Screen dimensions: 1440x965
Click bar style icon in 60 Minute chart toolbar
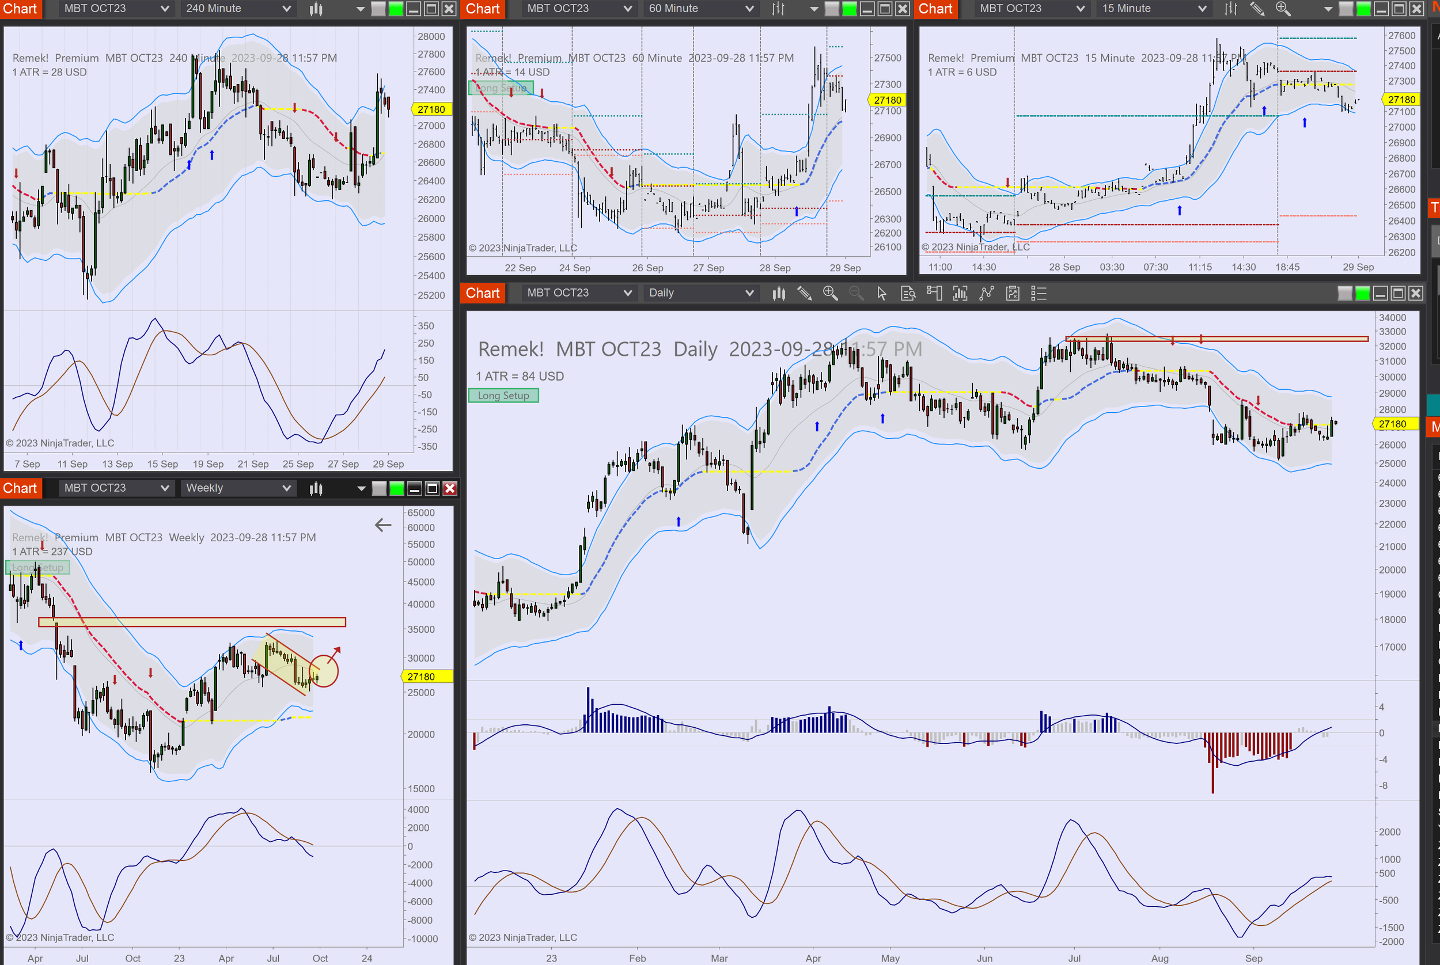tap(778, 9)
